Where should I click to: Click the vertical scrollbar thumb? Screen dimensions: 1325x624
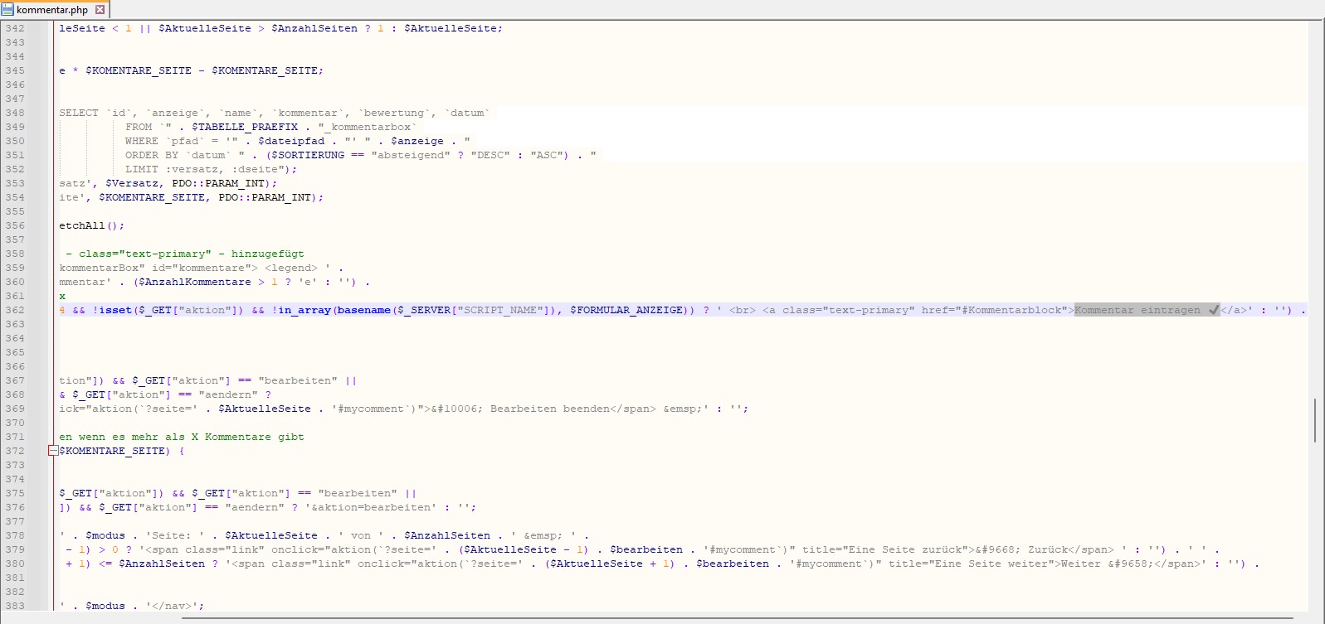[x=1315, y=420]
